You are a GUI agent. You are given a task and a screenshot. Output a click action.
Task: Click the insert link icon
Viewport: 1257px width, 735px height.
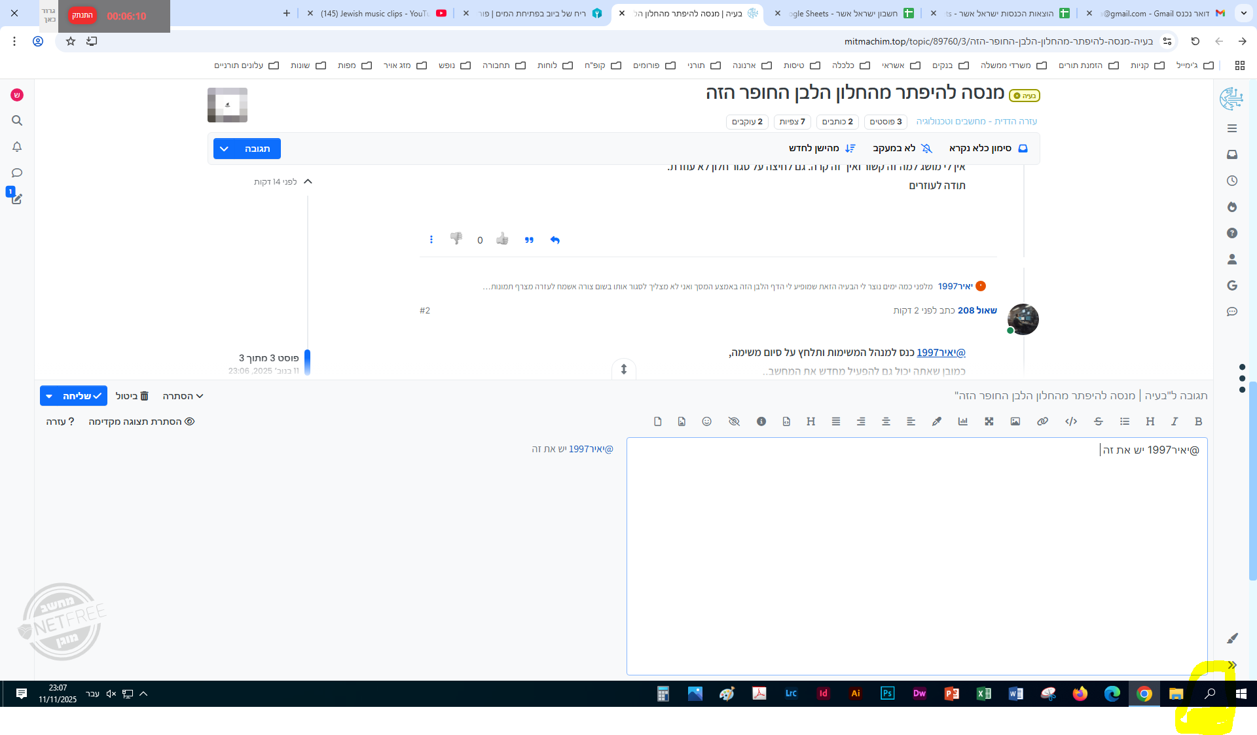(1042, 421)
